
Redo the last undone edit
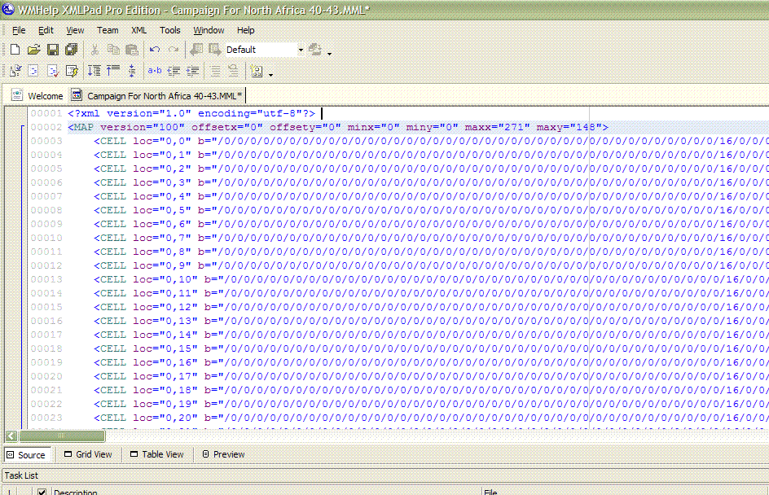point(174,50)
